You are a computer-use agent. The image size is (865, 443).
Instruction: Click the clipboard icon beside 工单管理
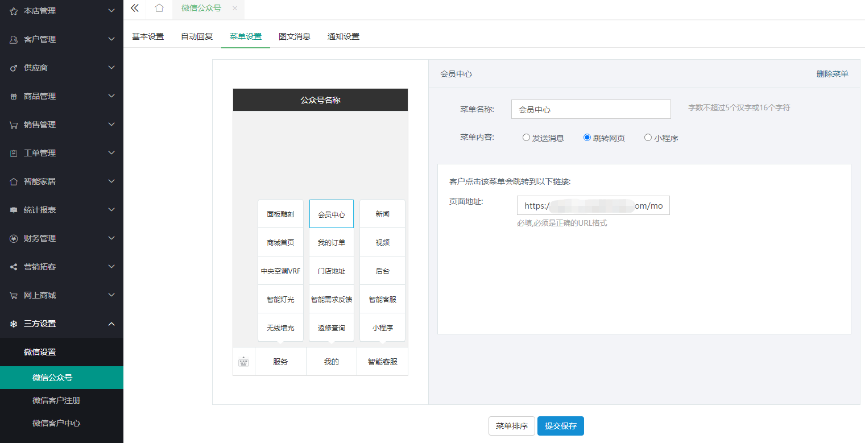pos(14,153)
